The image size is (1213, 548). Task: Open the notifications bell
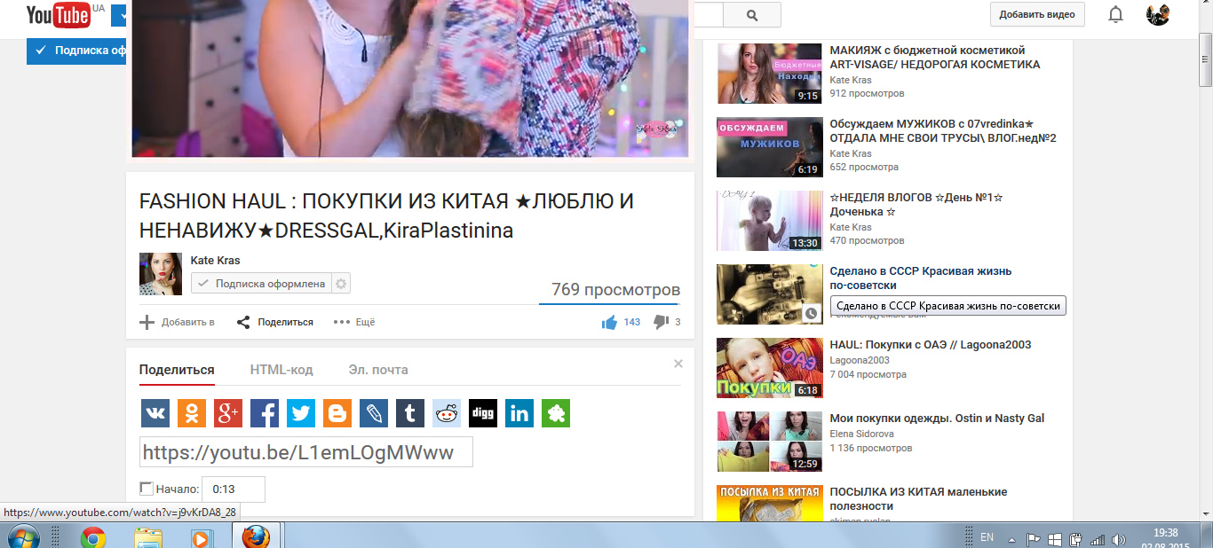tap(1116, 14)
